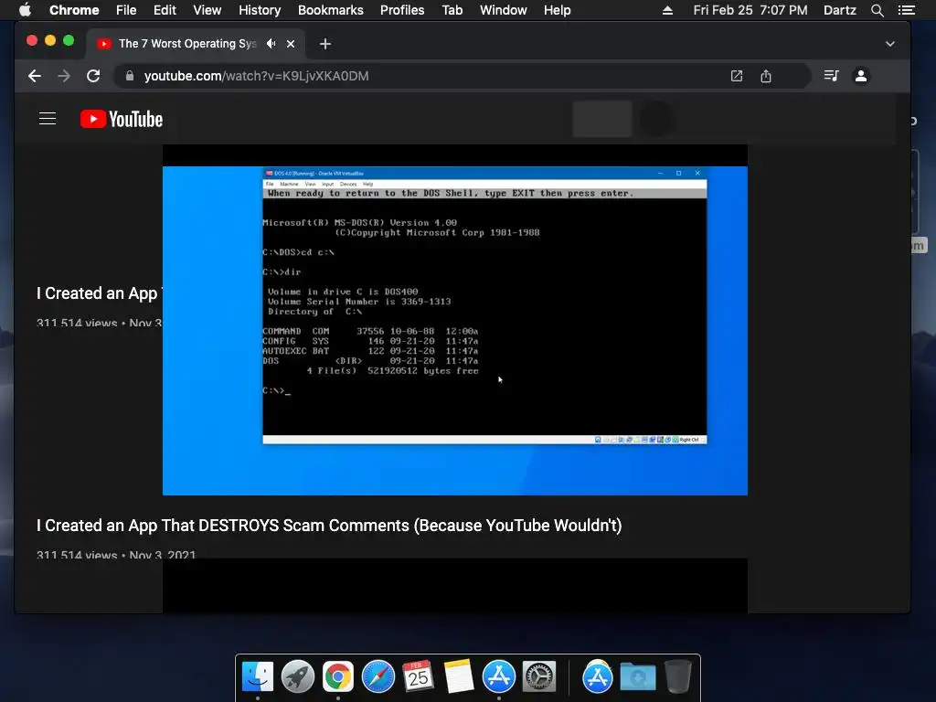
Task: Click the 'I Created an App That DESTROYS Scam Comments' title
Action: [x=329, y=526]
